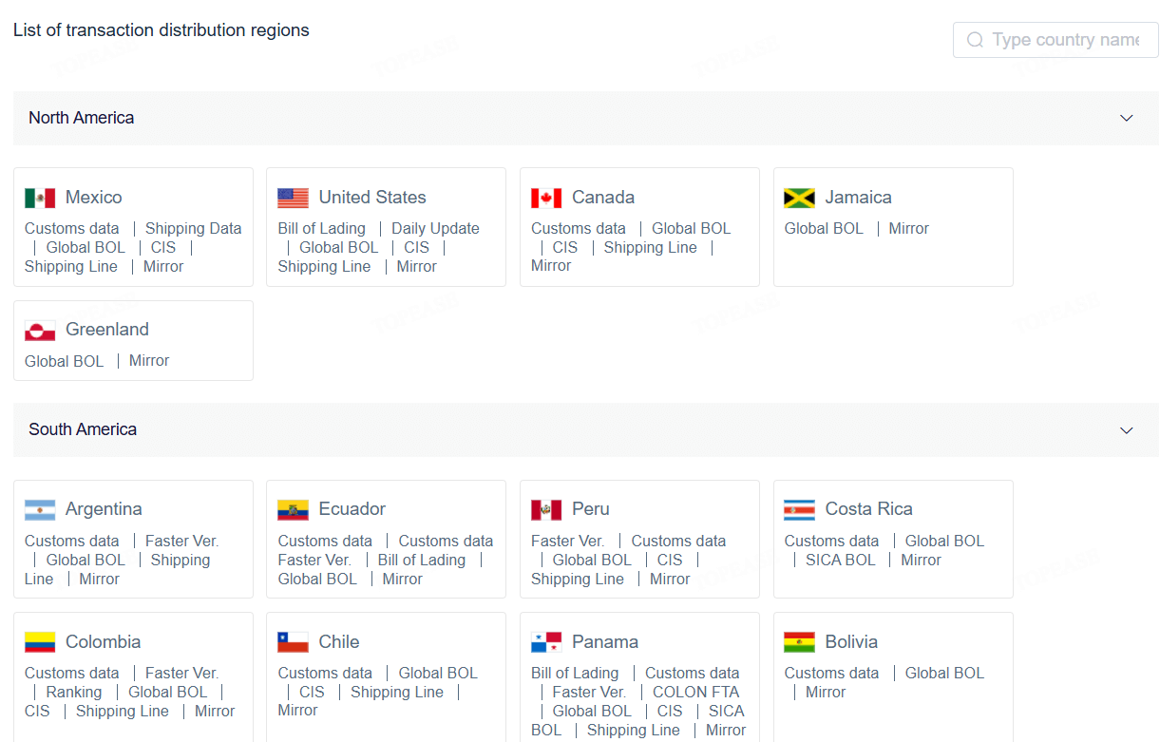Click the South America section header
Image resolution: width=1160 pixels, height=742 pixels.
(586, 430)
